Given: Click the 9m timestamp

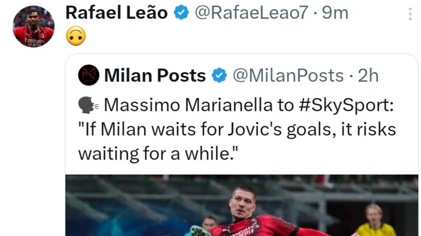Looking at the screenshot, I should [x=335, y=13].
